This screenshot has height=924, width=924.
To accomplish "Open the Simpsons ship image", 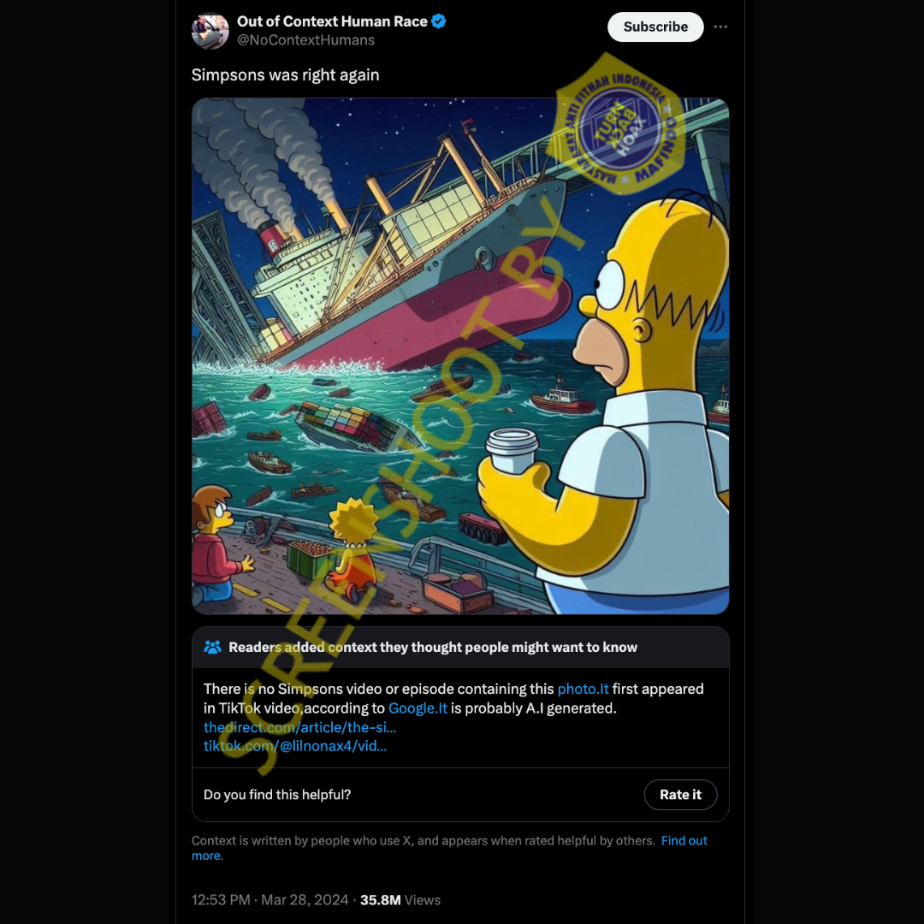I will click(460, 356).
